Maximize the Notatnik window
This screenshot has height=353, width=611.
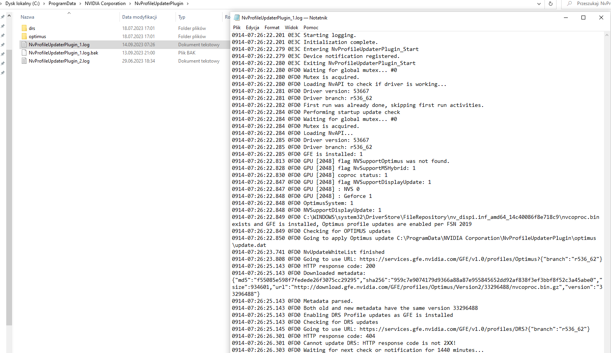click(x=583, y=17)
